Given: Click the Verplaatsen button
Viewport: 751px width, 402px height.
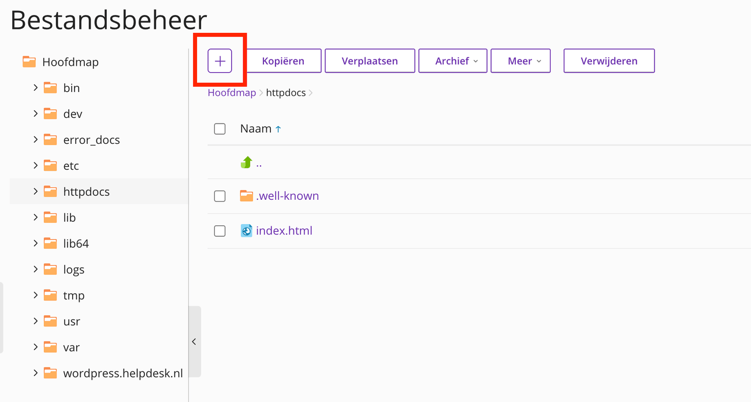Looking at the screenshot, I should click(x=370, y=61).
